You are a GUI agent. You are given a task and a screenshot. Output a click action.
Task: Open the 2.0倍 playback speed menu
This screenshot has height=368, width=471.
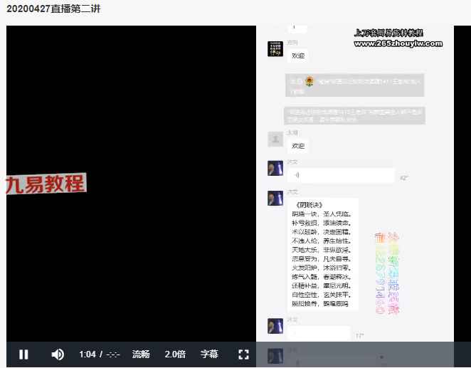click(x=175, y=354)
